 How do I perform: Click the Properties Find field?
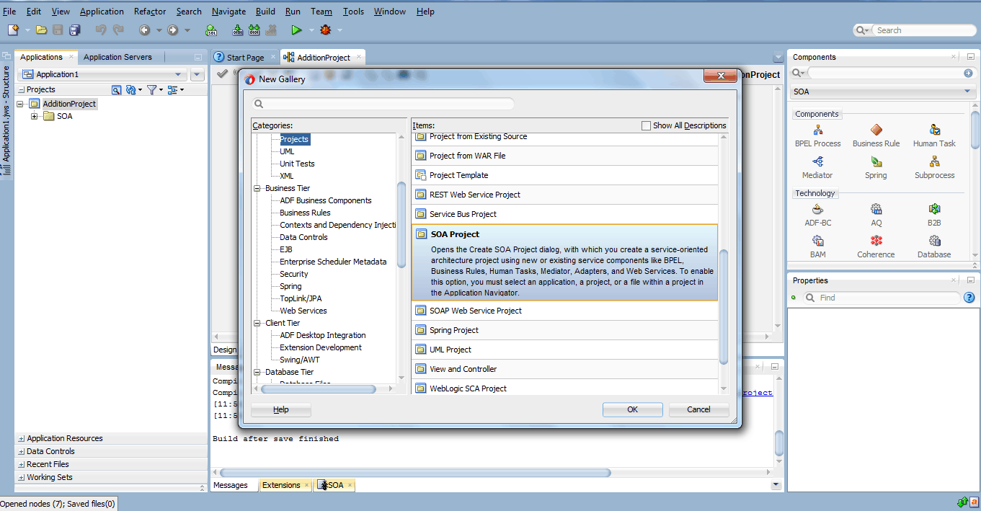tap(882, 298)
